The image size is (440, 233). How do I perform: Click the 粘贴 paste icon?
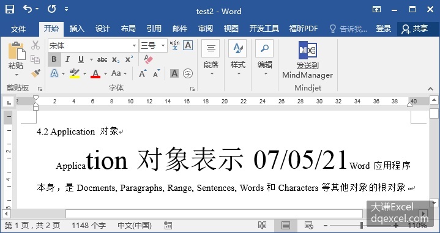17,51
